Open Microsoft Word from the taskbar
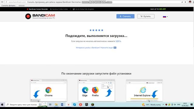 (x=62, y=105)
